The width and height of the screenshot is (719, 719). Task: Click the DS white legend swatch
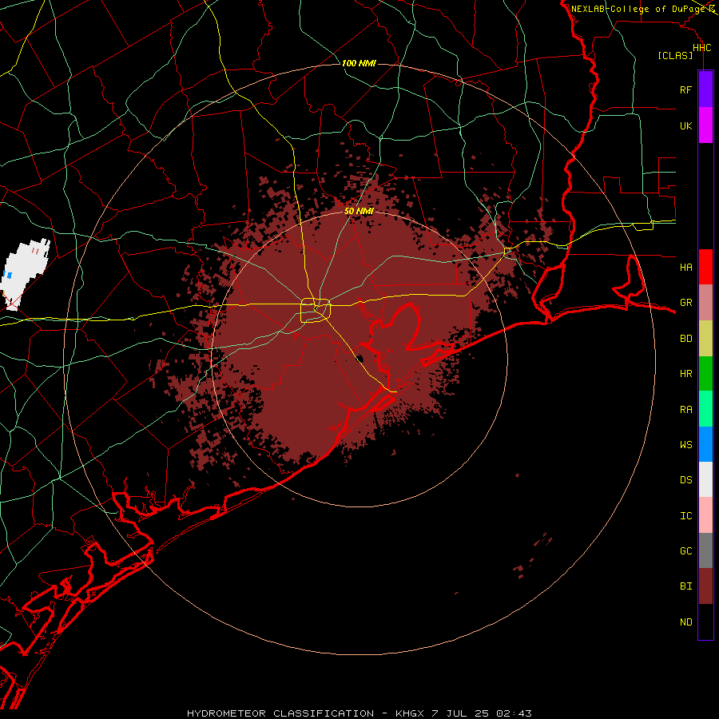coord(705,479)
